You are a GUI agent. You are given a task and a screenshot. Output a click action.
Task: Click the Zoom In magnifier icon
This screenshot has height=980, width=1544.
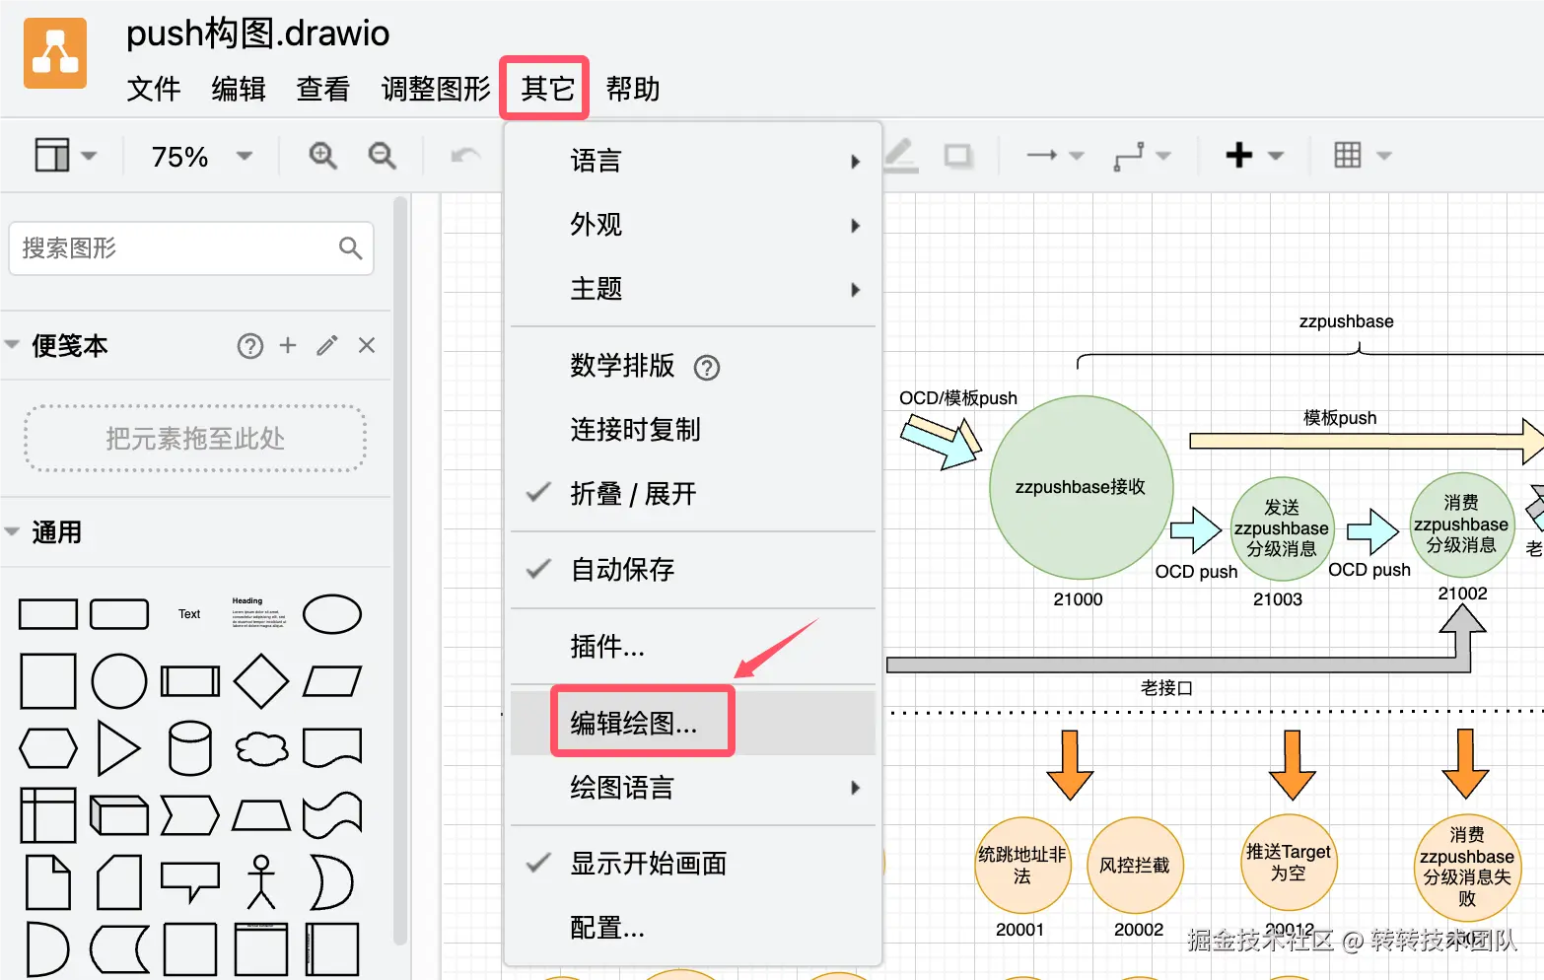coord(321,155)
